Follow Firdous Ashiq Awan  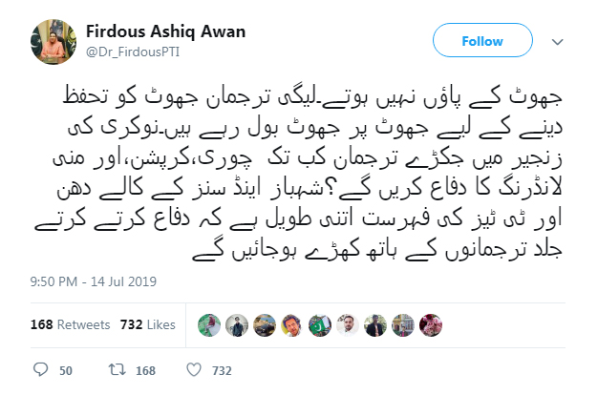pyautogui.click(x=482, y=40)
